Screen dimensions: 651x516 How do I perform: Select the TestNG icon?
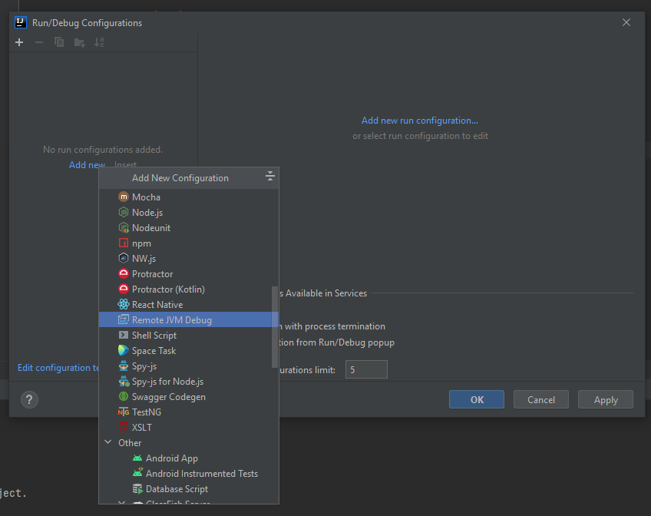[124, 412]
